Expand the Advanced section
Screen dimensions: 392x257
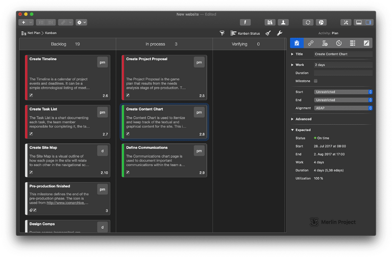292,119
